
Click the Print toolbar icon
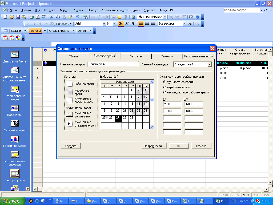point(31,17)
